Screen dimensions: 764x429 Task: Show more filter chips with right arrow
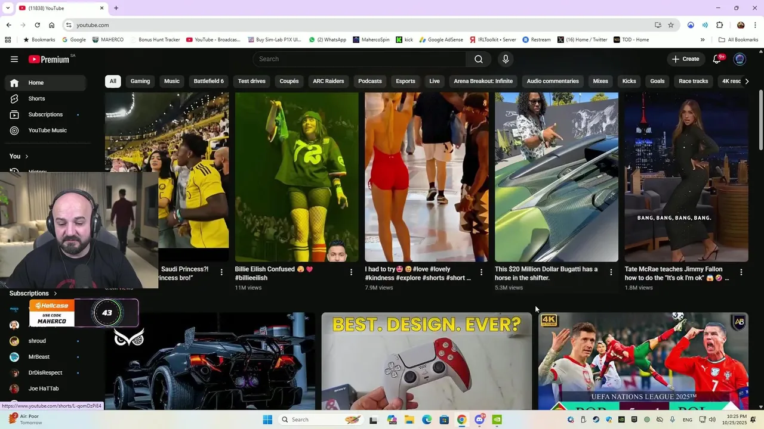click(746, 81)
